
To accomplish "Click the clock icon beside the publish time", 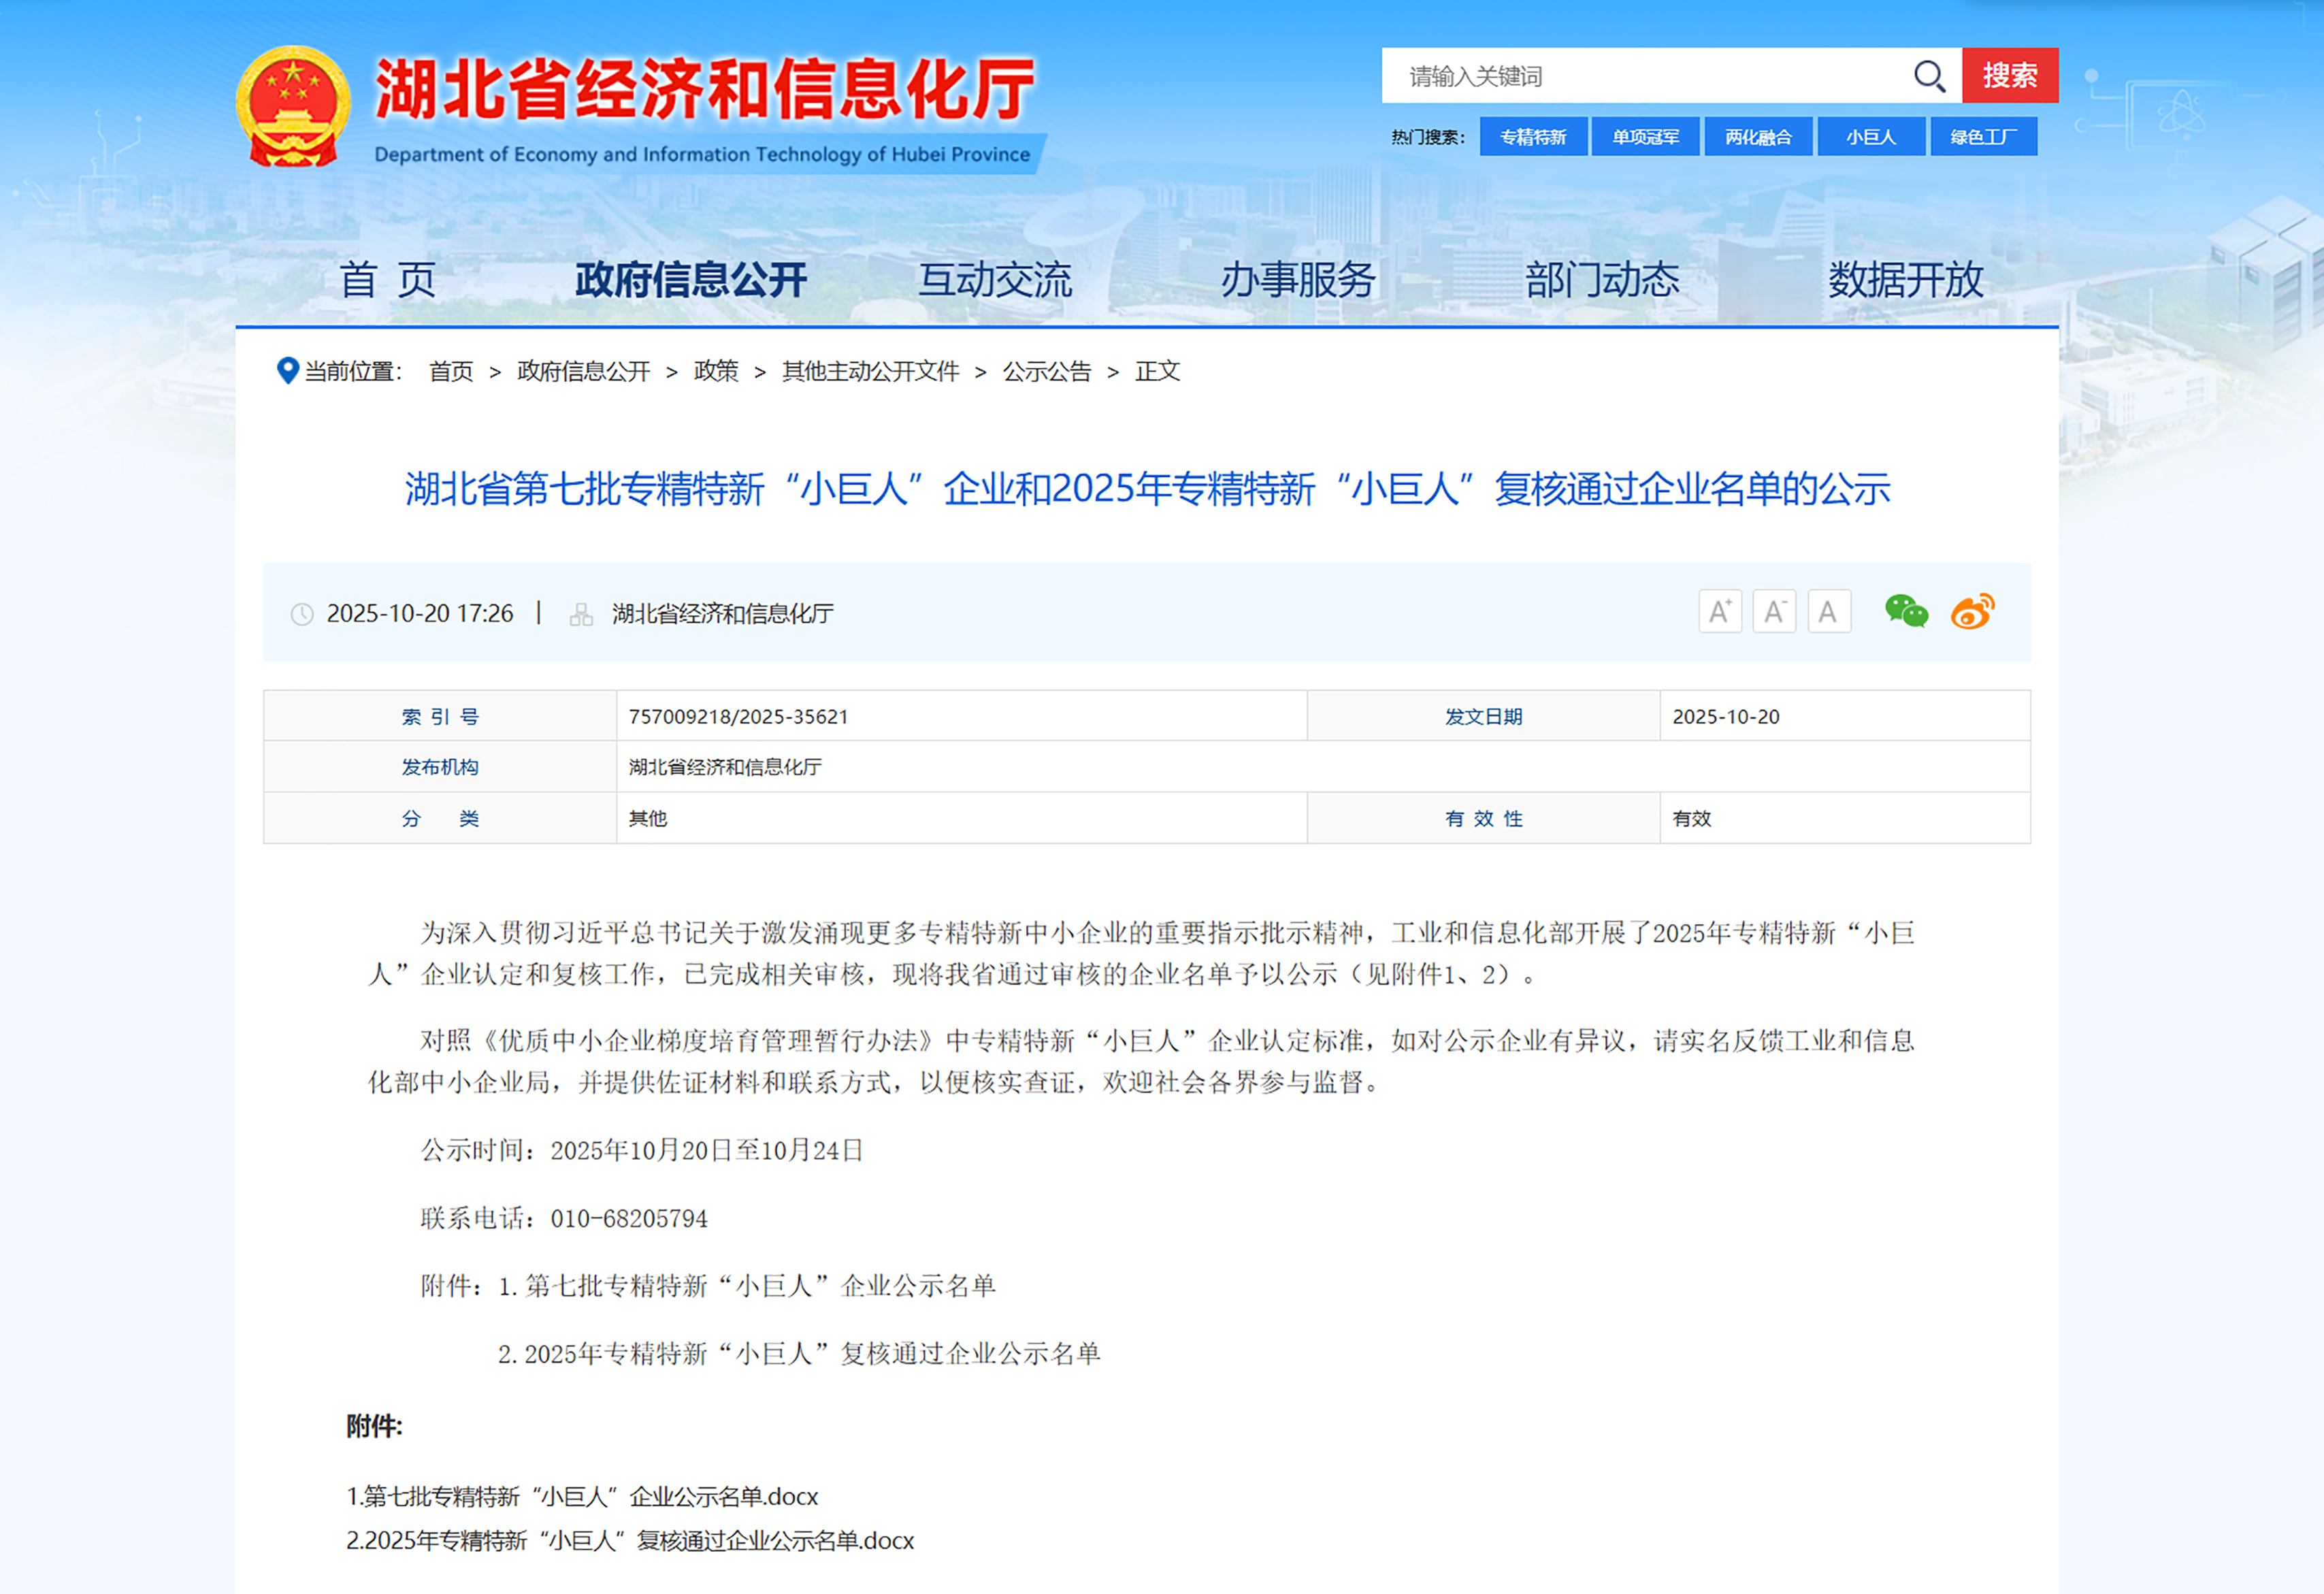I will click(x=303, y=613).
